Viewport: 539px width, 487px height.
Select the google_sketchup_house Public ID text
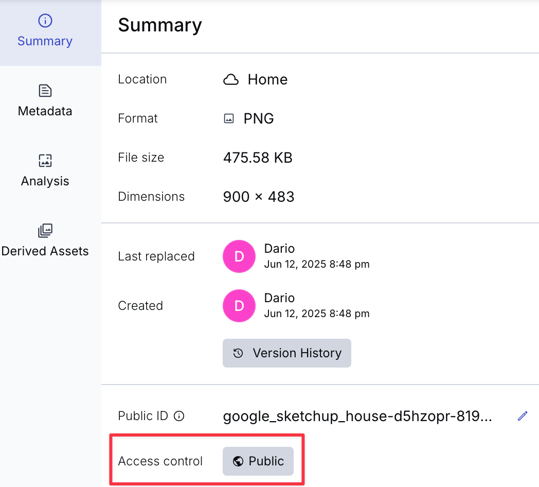point(357,416)
